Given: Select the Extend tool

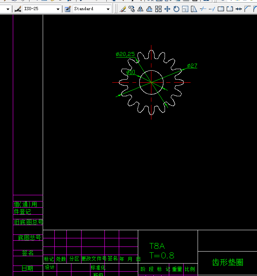Looking at the screenshot, I should (x=212, y=9).
